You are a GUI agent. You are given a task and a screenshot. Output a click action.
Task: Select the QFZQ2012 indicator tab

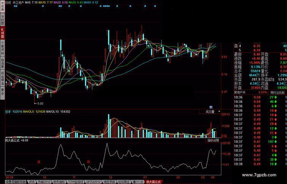pos(93,182)
